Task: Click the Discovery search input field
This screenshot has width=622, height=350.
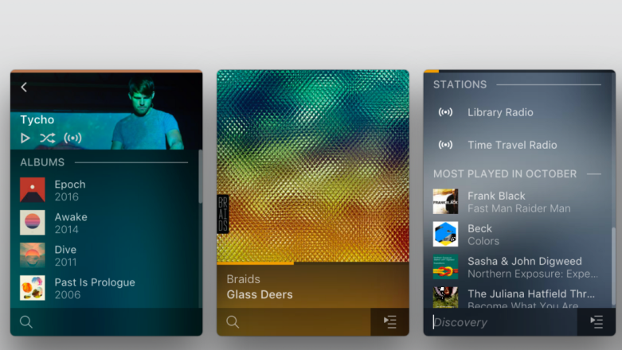Action: click(x=500, y=322)
